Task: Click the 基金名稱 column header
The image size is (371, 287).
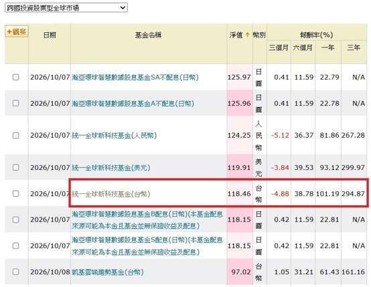Action: pyautogui.click(x=149, y=35)
